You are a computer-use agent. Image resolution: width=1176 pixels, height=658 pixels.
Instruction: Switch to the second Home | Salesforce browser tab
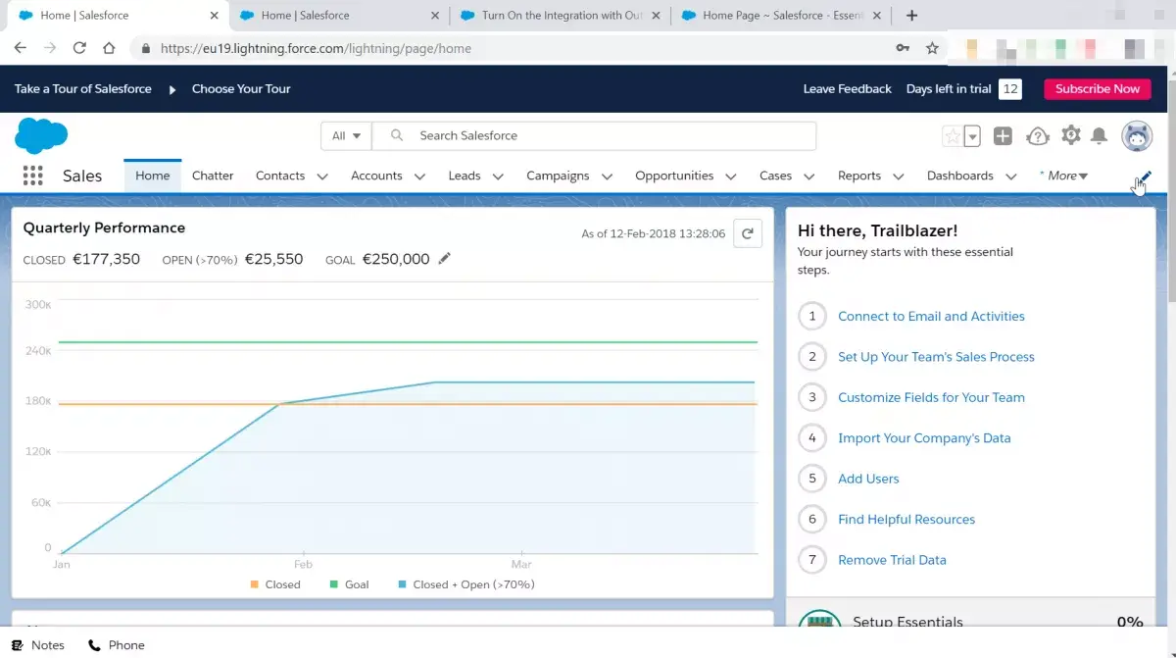(x=338, y=16)
